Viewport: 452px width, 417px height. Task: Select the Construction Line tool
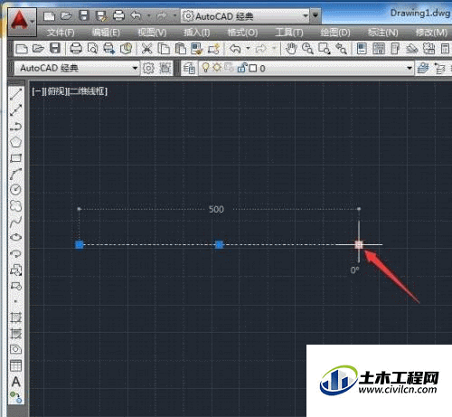coord(15,110)
